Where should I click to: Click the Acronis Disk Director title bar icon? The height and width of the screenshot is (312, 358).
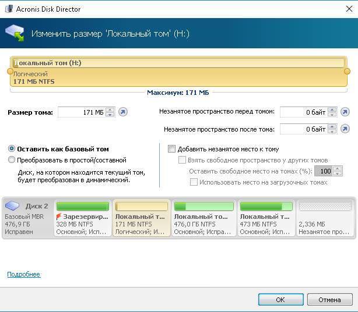pyautogui.click(x=9, y=9)
